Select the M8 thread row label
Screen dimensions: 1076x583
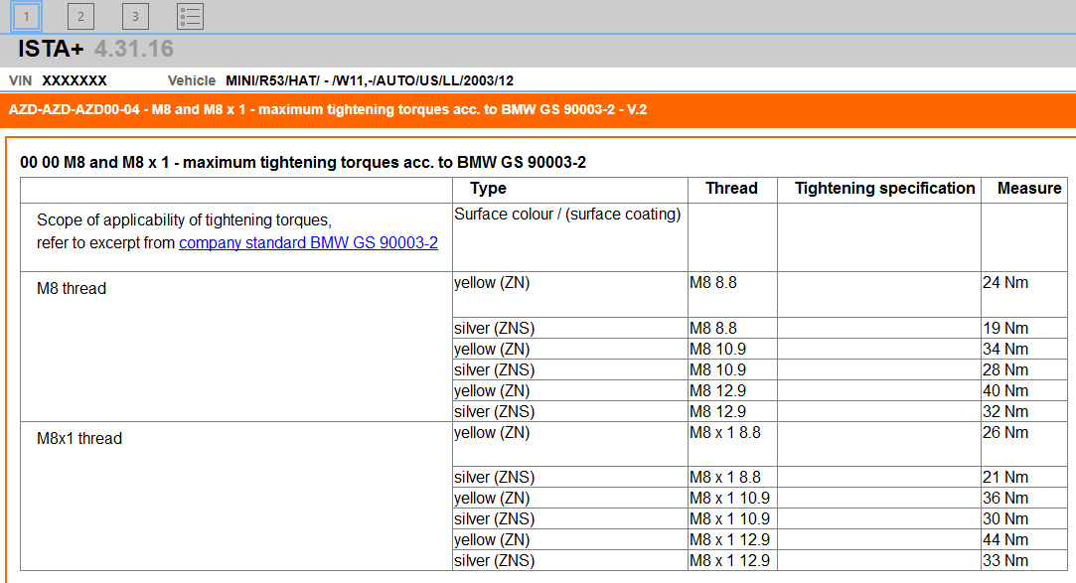click(72, 289)
